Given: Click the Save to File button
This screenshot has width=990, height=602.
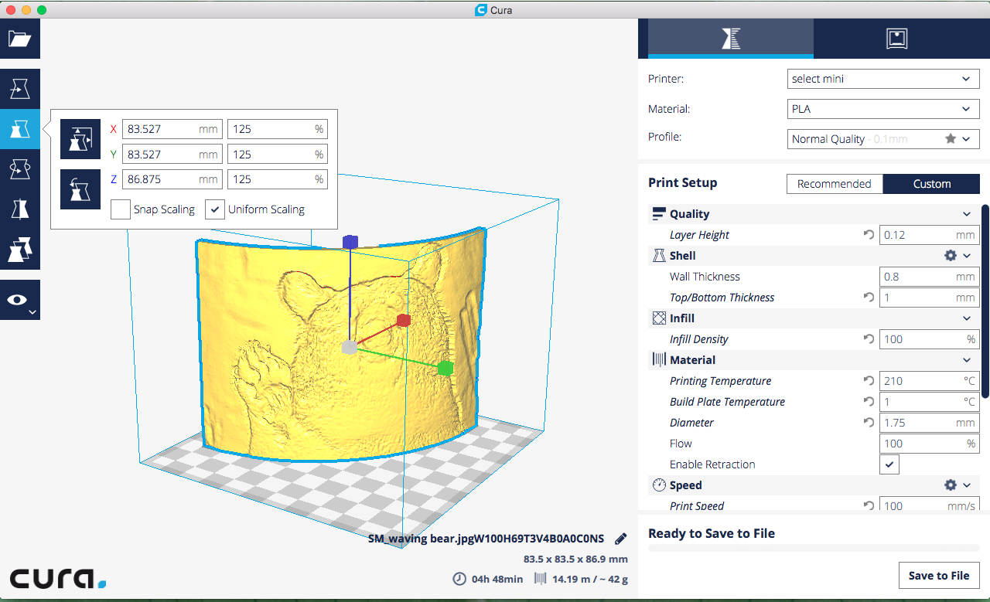Looking at the screenshot, I should 939,576.
